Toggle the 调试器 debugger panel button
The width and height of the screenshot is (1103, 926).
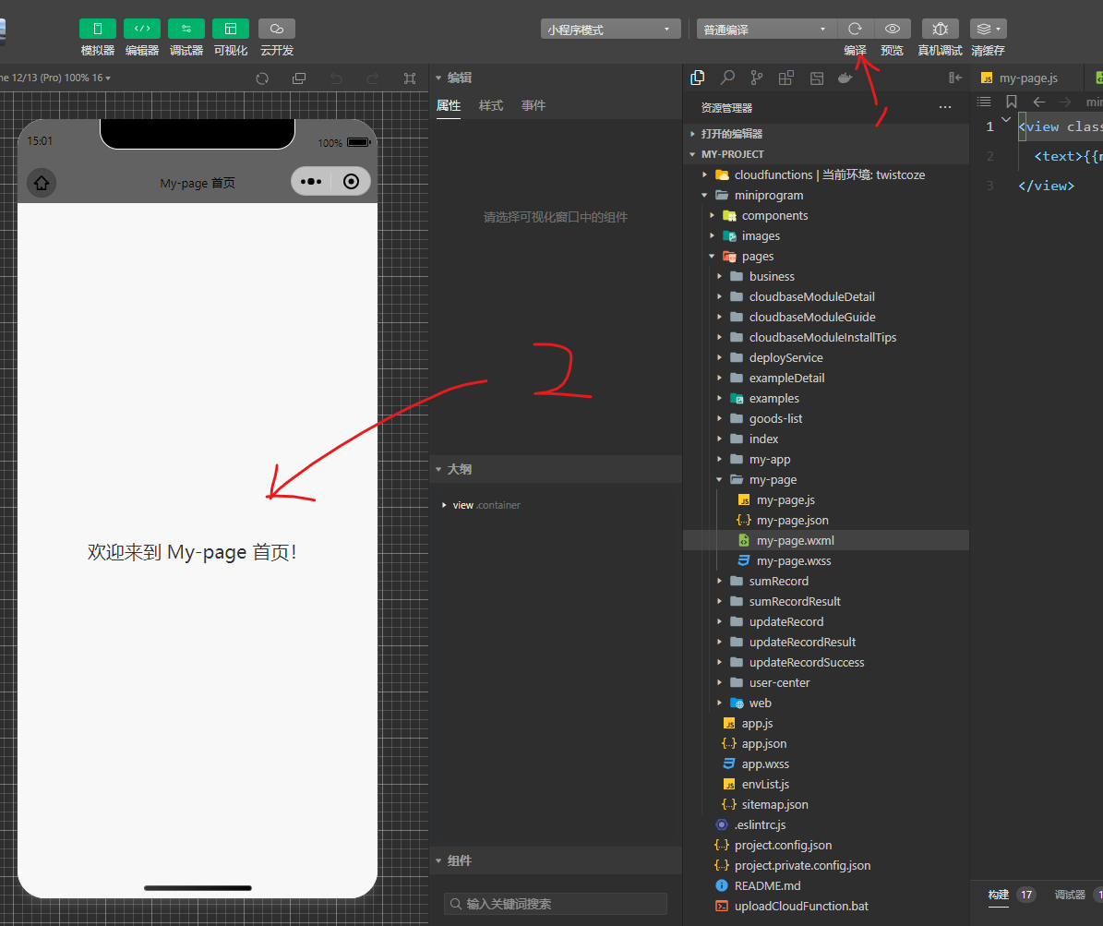pyautogui.click(x=186, y=29)
